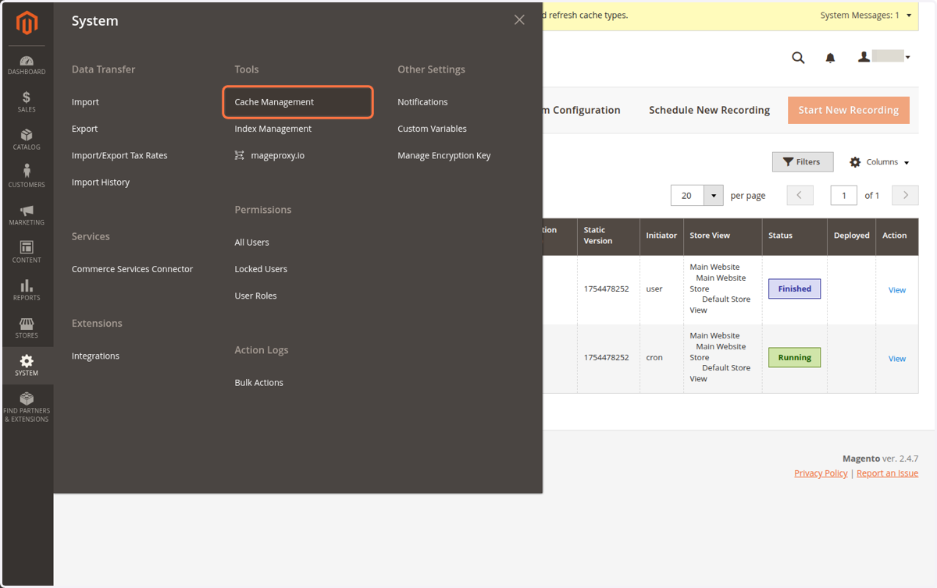Click the per page value field showing 20
Screen dimensions: 937x588
pos(688,195)
